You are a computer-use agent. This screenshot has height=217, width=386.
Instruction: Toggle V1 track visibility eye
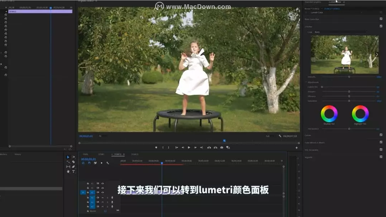coord(103,192)
